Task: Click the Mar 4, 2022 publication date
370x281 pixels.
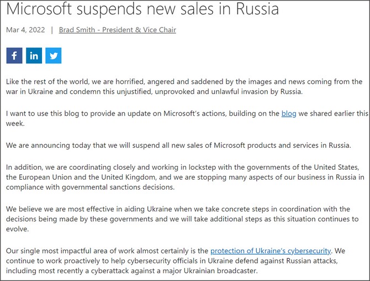Action: [25, 30]
